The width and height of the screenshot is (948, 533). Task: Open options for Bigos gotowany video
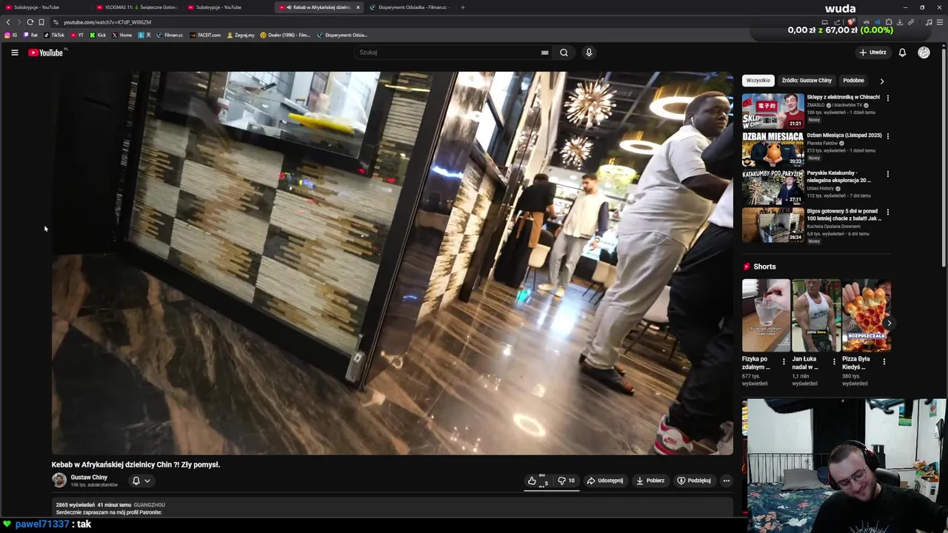coord(887,212)
